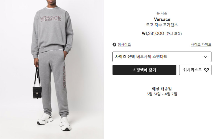Expand the 사이즈 선택 베르사체 스탠다드 dropdown
Image resolution: width=222 pixels, height=139 pixels.
[162, 57]
